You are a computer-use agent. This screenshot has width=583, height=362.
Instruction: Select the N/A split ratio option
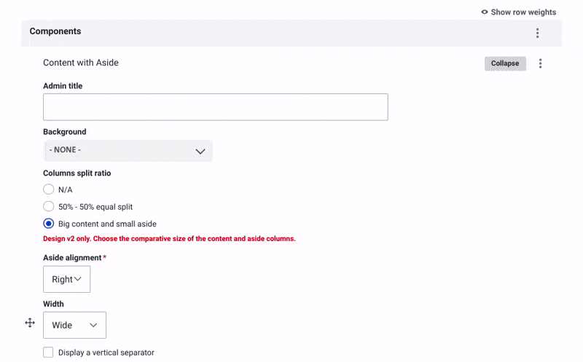[49, 189]
